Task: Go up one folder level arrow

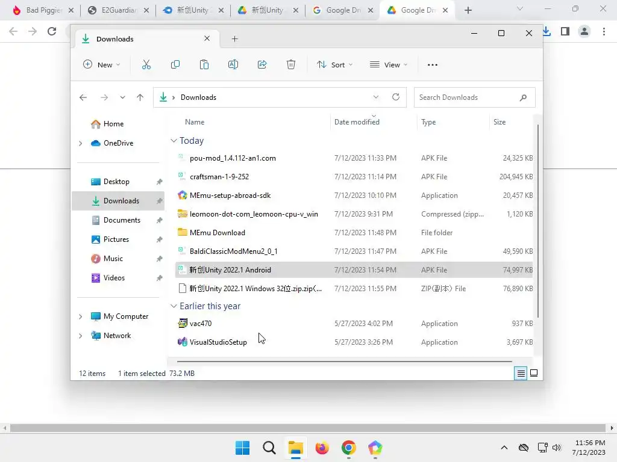Action: pos(140,97)
